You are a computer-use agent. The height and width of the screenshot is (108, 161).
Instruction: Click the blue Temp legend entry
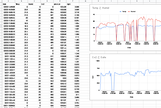(123, 12)
